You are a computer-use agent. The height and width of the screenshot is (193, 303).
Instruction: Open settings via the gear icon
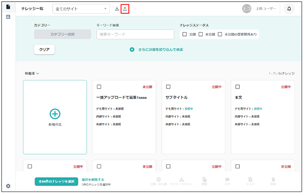(x=8, y=186)
